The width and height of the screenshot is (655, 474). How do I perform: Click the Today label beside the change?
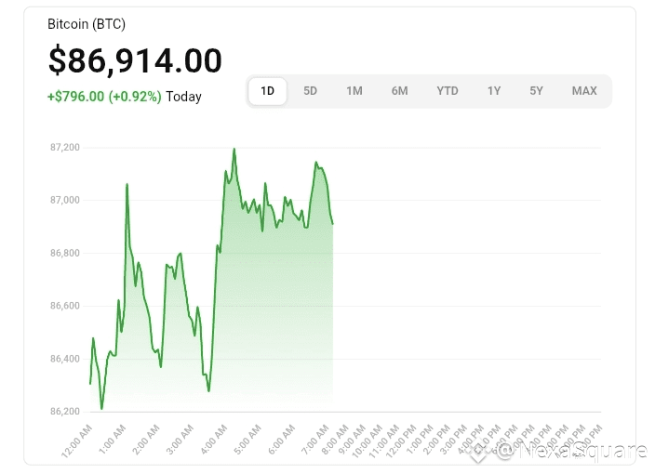point(183,97)
